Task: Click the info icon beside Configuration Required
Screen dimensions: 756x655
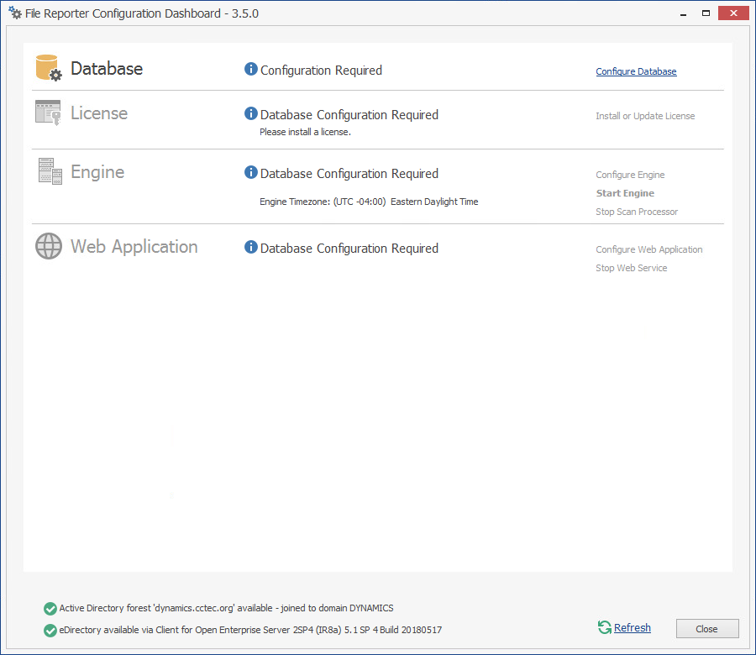Action: [250, 69]
